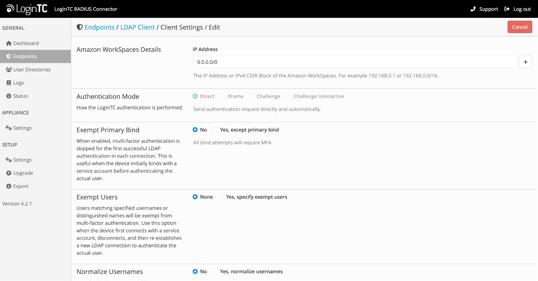Image resolution: width=538 pixels, height=281 pixels.
Task: Click the GENERAL section header
Action: (13, 28)
